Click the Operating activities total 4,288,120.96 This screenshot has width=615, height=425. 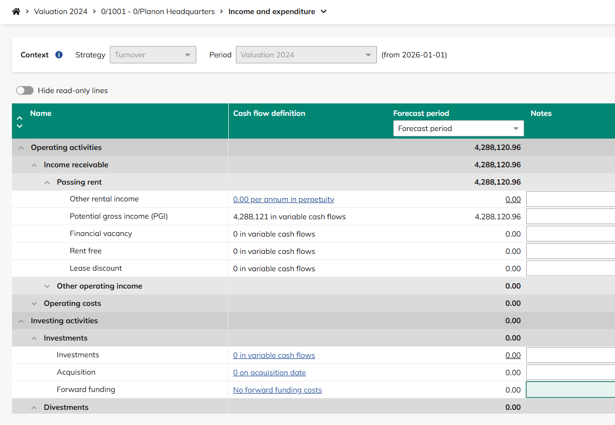pos(498,148)
